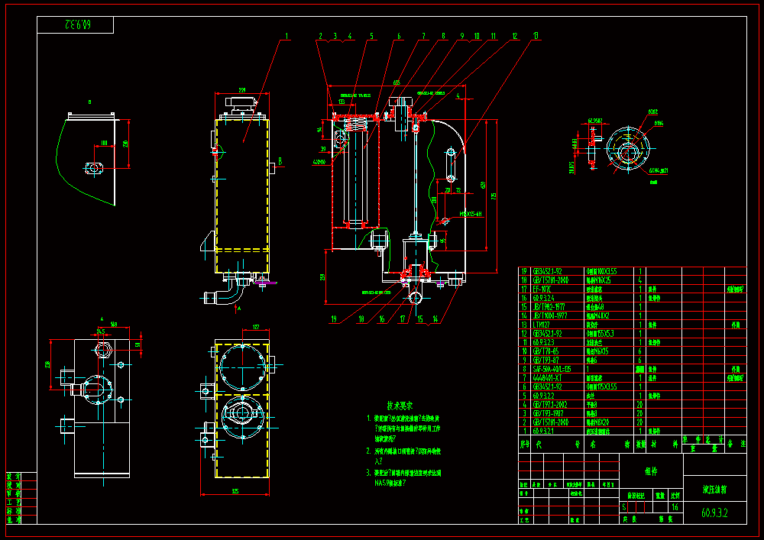
Task: Select drawing number '60.9.3.2' in title block
Action: coord(714,513)
